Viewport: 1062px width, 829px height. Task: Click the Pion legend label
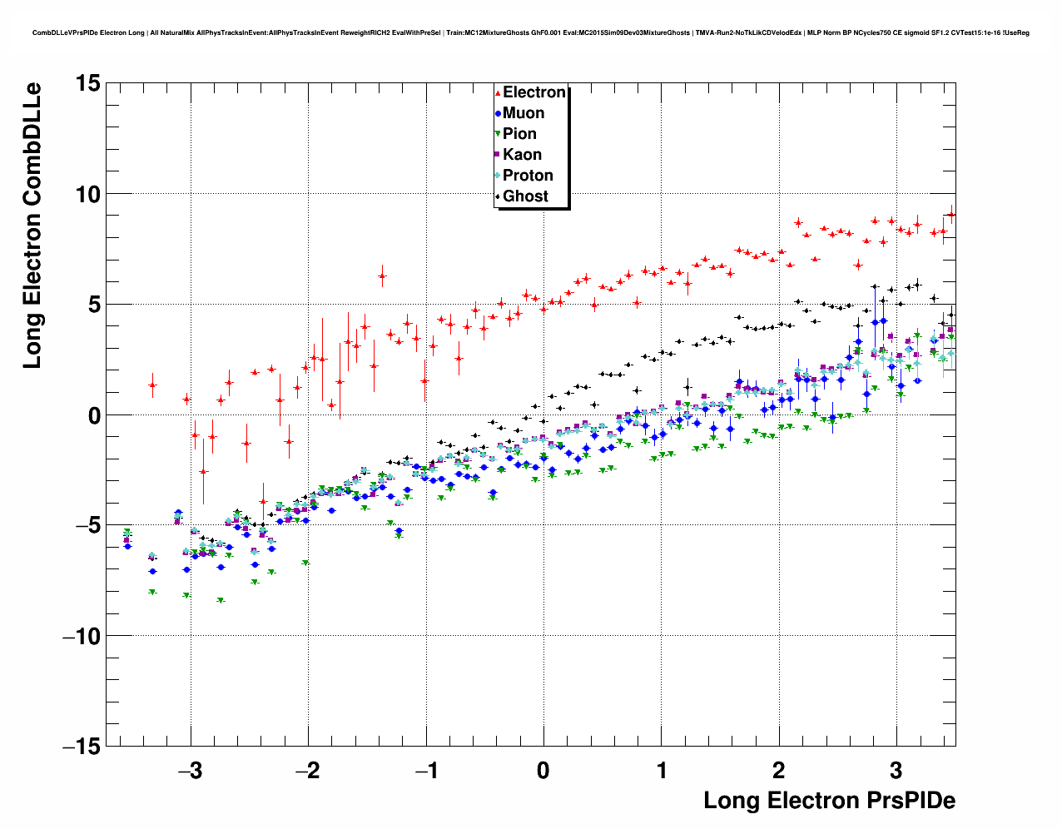[x=519, y=134]
